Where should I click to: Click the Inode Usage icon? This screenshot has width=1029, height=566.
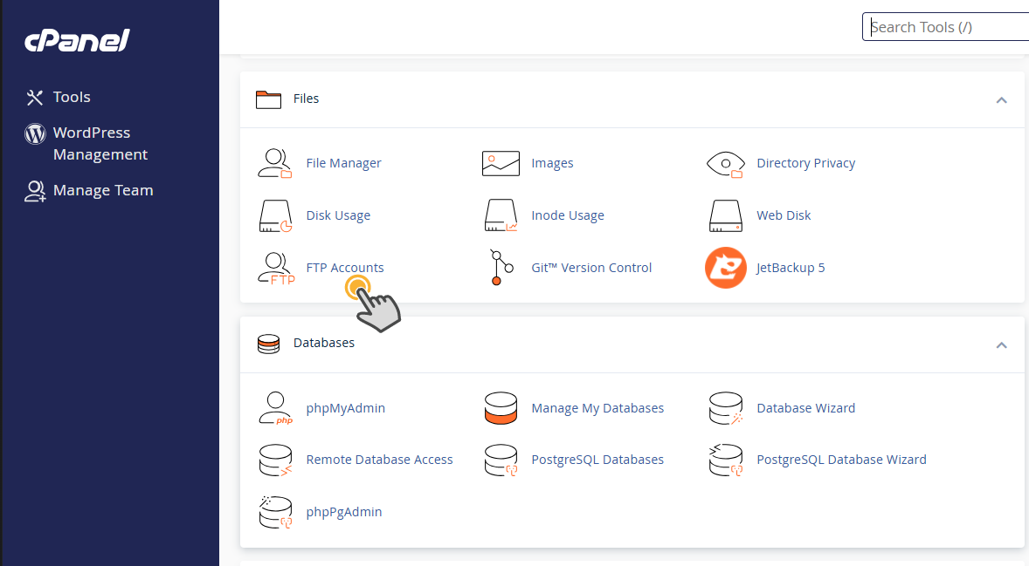501,215
